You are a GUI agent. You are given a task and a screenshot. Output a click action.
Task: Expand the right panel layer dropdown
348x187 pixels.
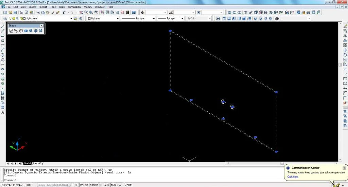click(71, 19)
